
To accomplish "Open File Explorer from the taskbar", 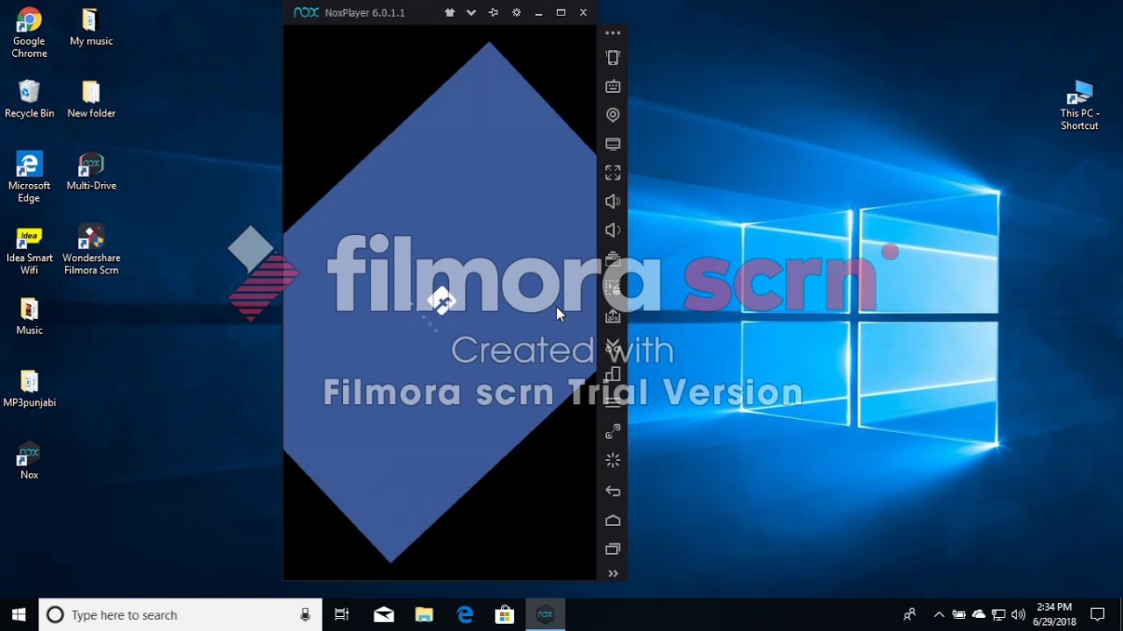I will click(424, 614).
